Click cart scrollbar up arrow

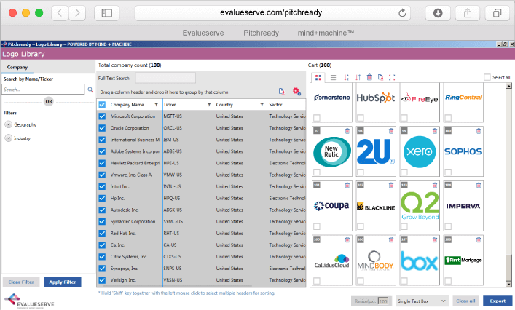(508, 86)
